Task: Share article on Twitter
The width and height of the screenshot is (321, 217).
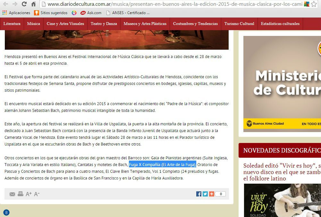Action: (x=205, y=194)
